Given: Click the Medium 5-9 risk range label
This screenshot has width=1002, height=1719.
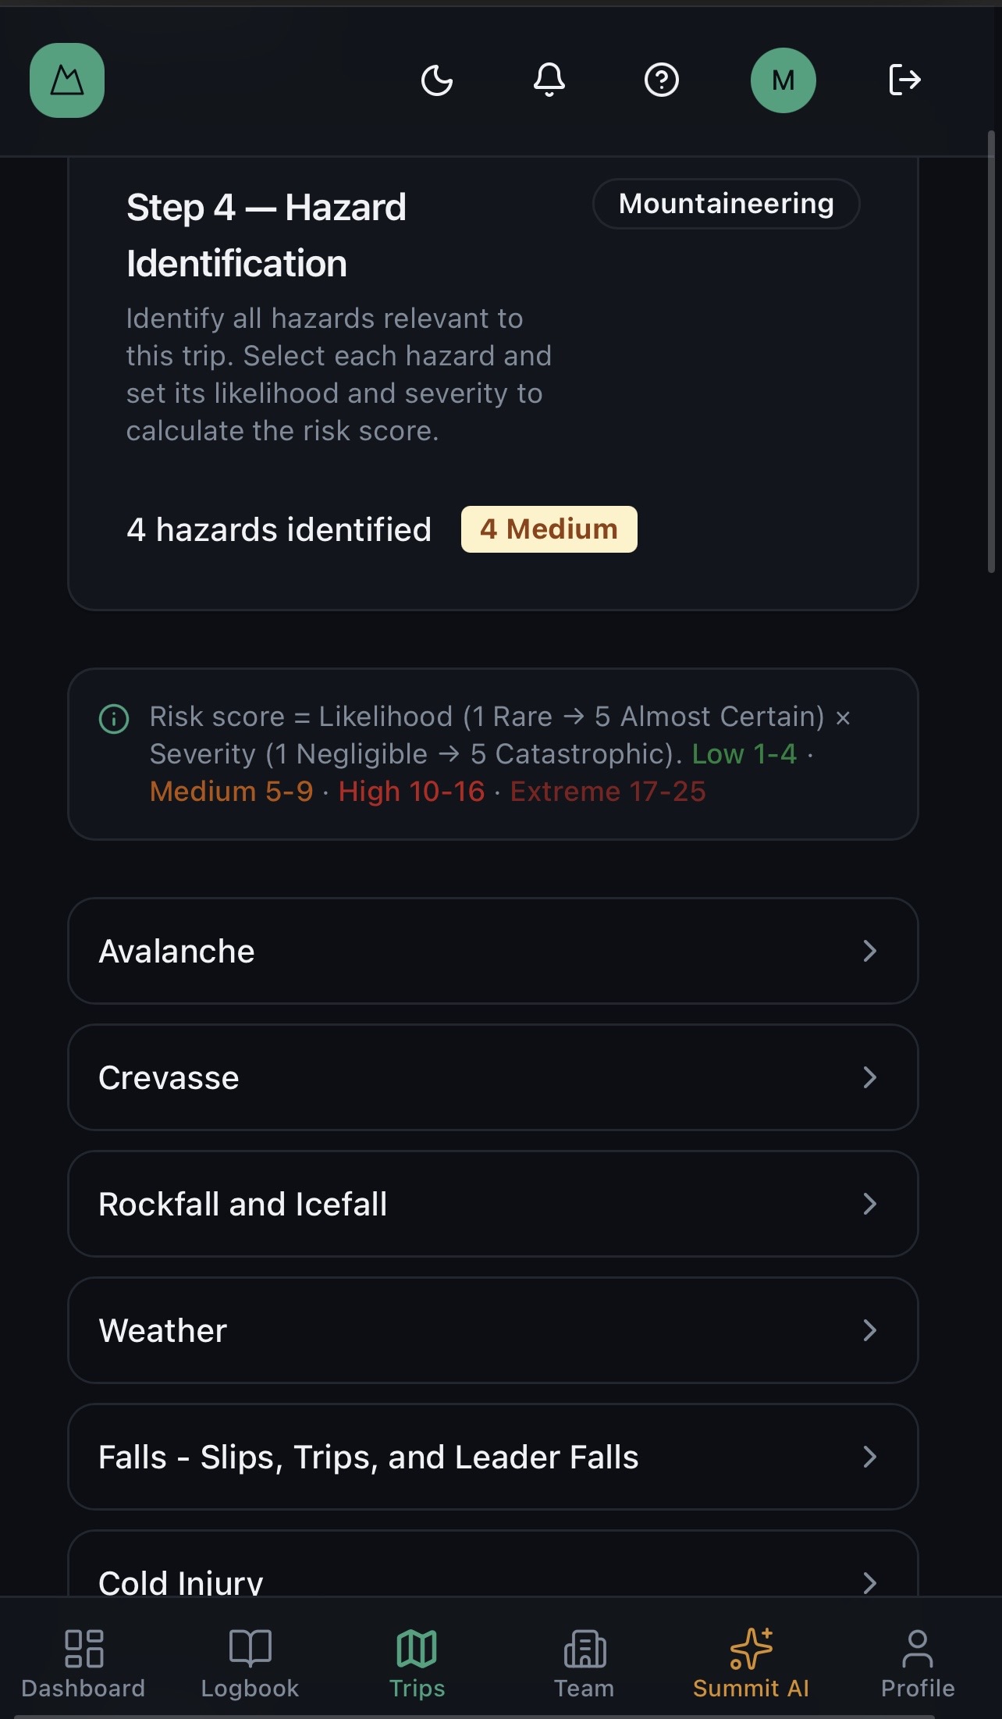Looking at the screenshot, I should coord(230,791).
